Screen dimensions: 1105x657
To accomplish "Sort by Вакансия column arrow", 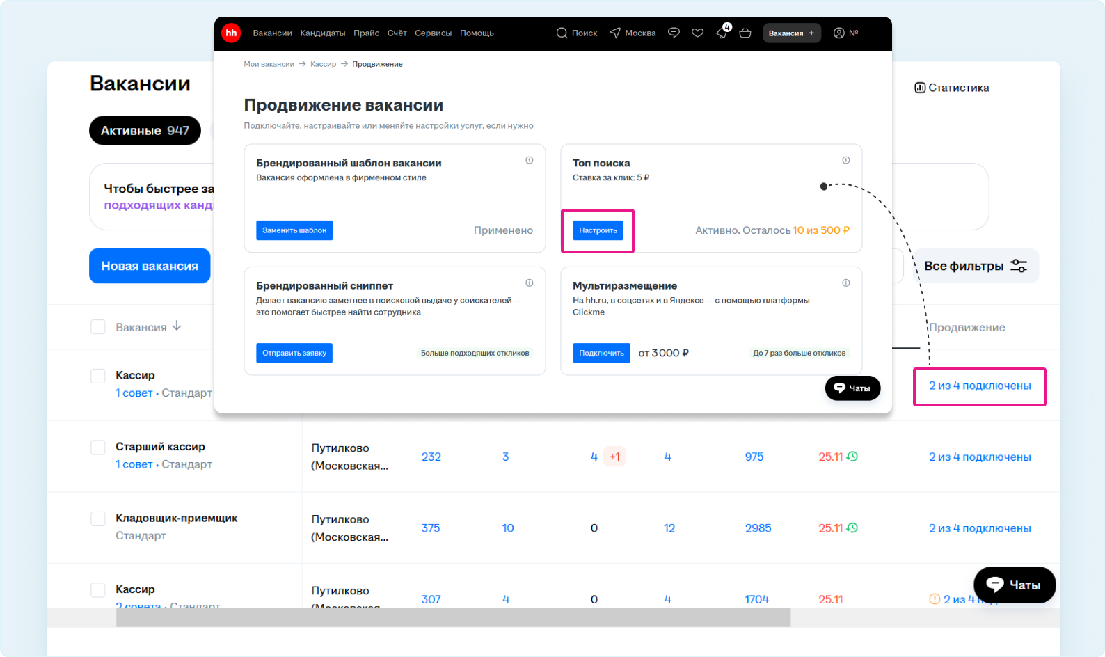I will [177, 326].
